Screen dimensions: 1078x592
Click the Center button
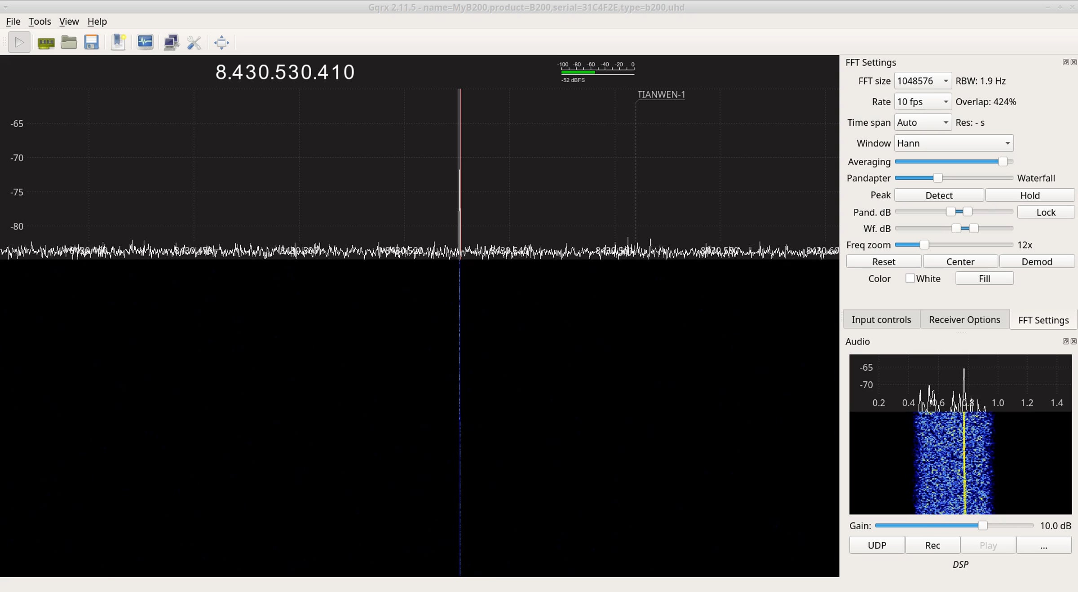960,261
